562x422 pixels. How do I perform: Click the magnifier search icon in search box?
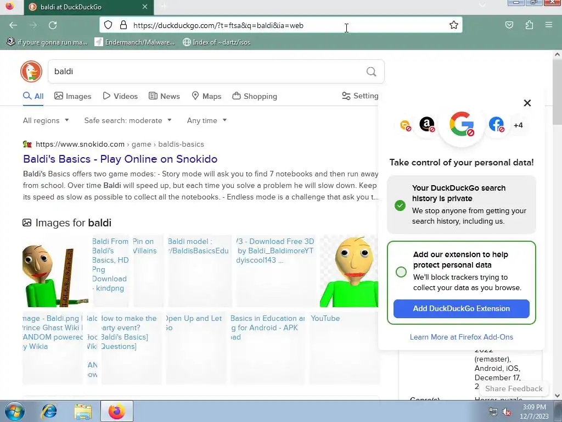(x=372, y=71)
